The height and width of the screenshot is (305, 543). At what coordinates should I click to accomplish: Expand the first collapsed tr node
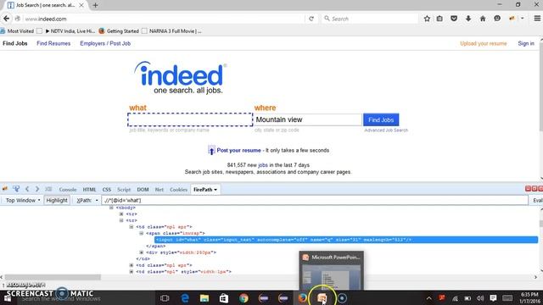pos(121,214)
